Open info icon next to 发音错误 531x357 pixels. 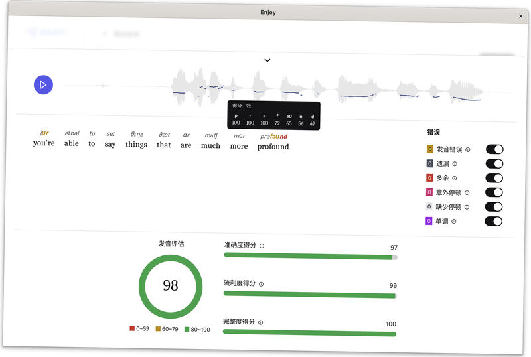pos(468,149)
